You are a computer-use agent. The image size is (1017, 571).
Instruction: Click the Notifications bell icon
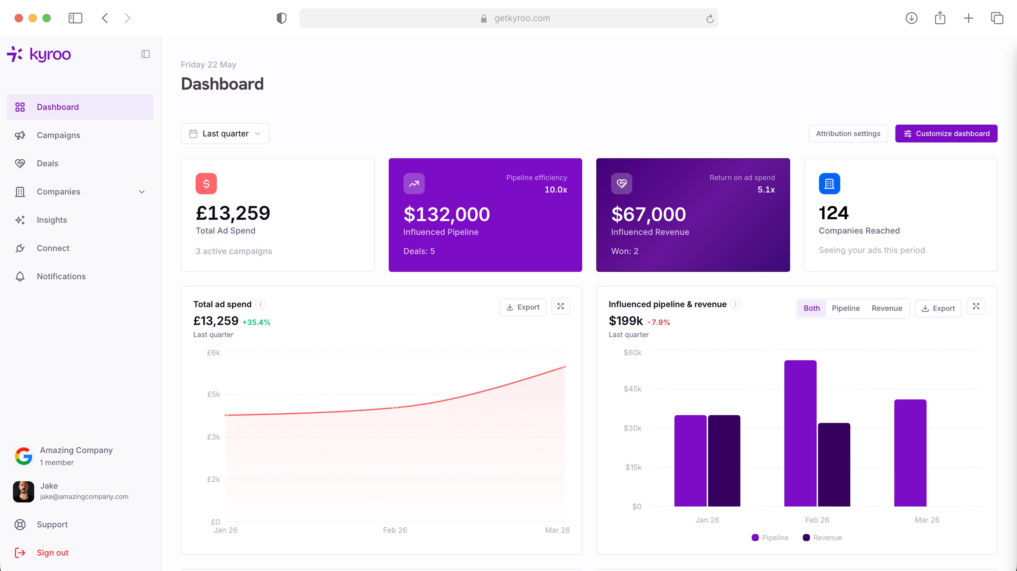click(20, 277)
